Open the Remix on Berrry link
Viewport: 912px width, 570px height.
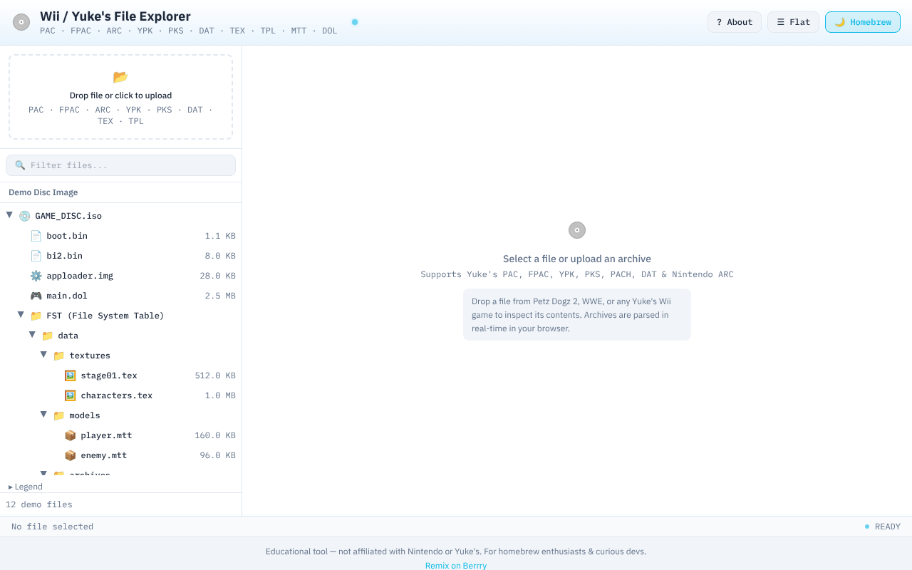(456, 565)
